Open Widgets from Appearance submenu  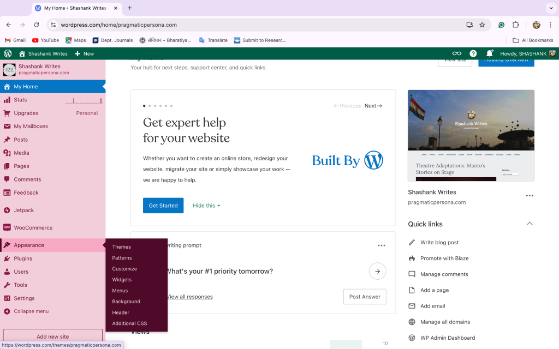(122, 280)
